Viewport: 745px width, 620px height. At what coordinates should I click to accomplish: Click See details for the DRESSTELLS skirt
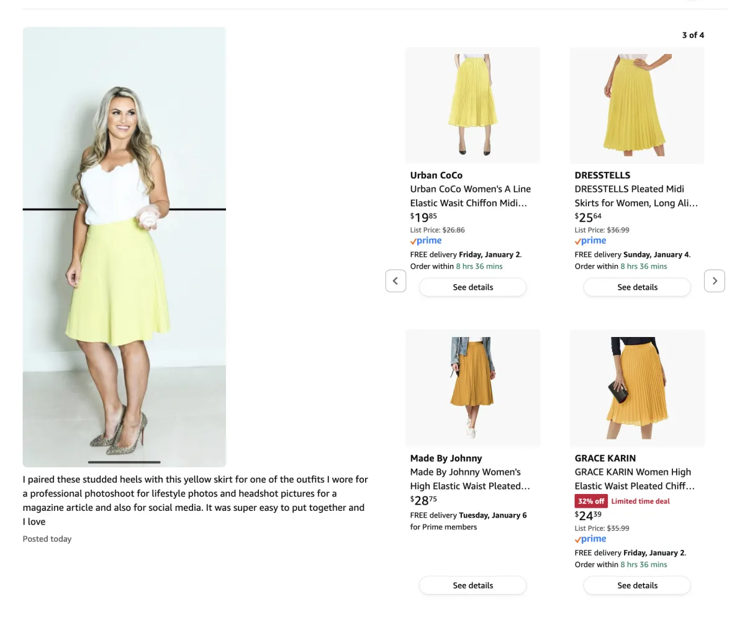coord(637,287)
